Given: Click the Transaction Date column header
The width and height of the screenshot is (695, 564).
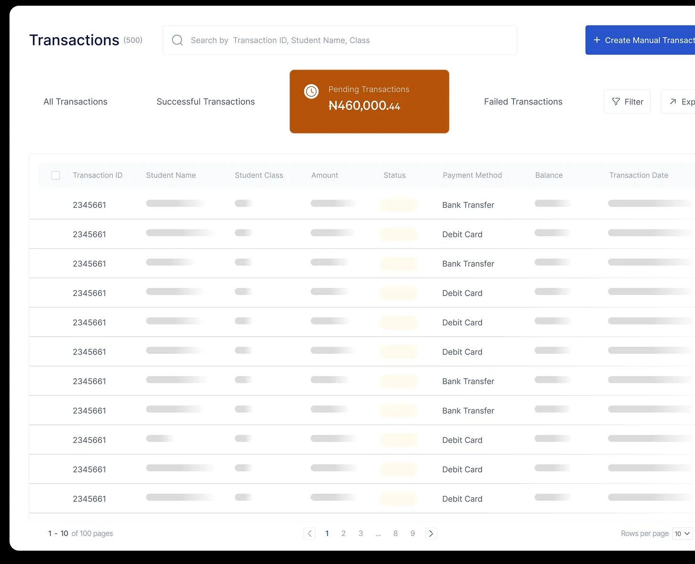Looking at the screenshot, I should (638, 175).
